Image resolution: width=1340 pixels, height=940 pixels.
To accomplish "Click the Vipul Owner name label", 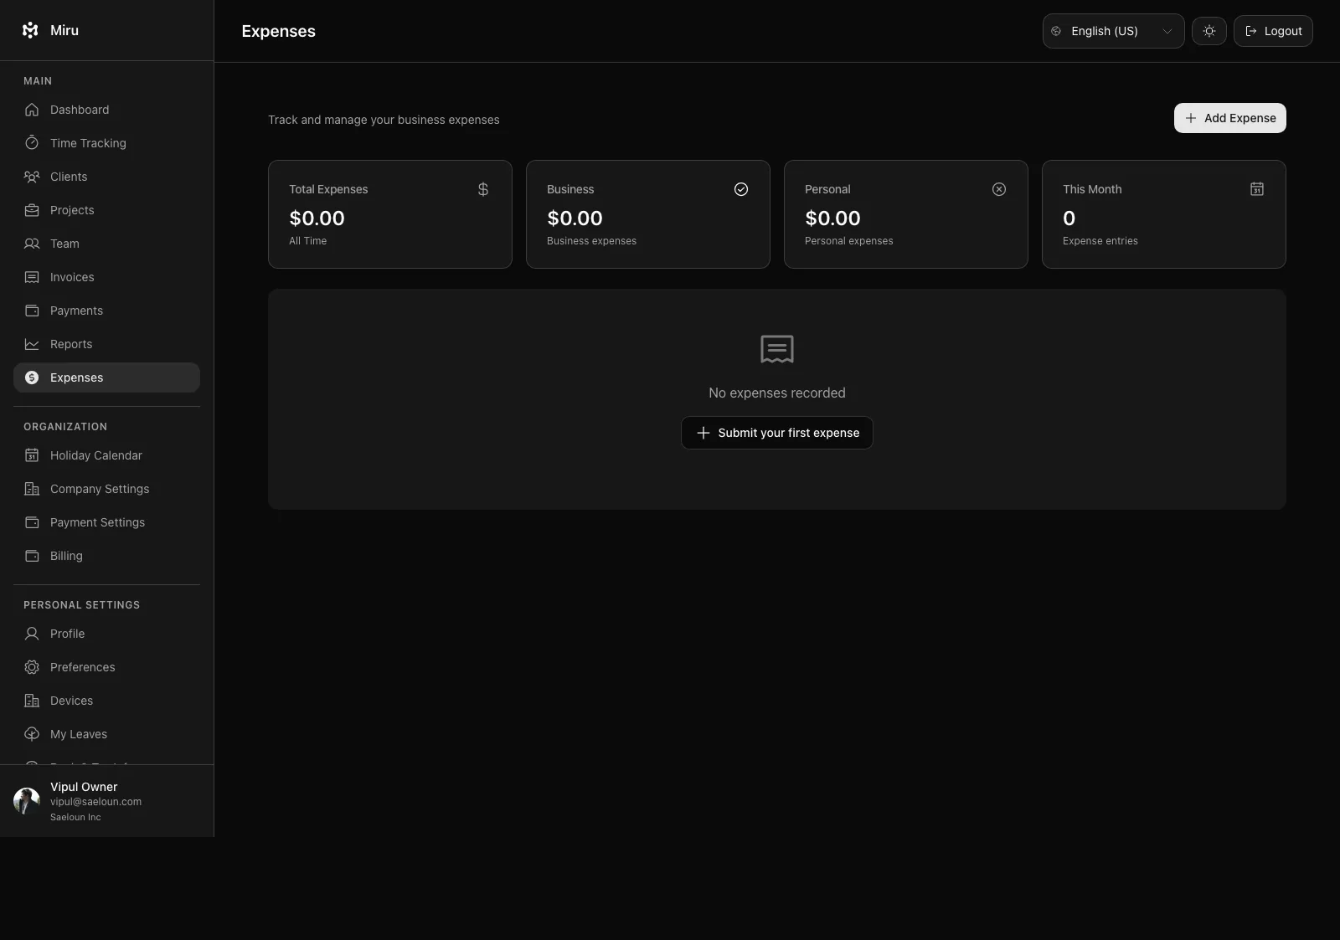I will coord(84,787).
